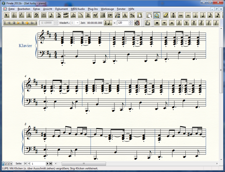Open the Plug-Ins menu

93,9
